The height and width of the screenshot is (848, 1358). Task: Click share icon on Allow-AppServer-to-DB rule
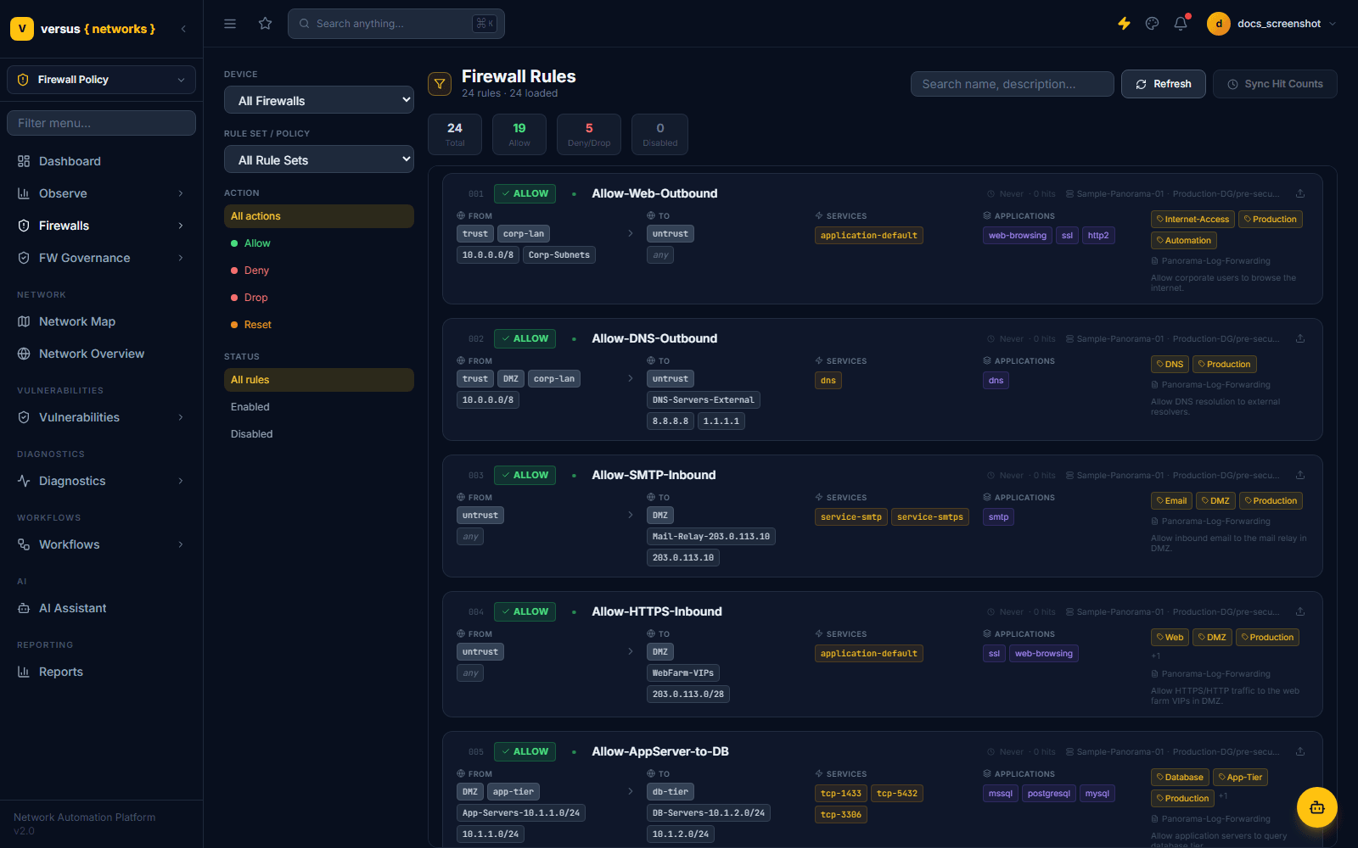(1300, 751)
